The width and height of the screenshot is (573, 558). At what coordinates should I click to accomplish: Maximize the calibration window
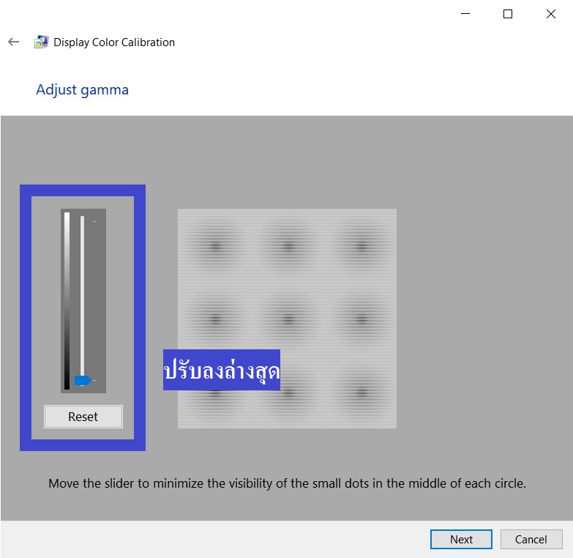click(508, 14)
